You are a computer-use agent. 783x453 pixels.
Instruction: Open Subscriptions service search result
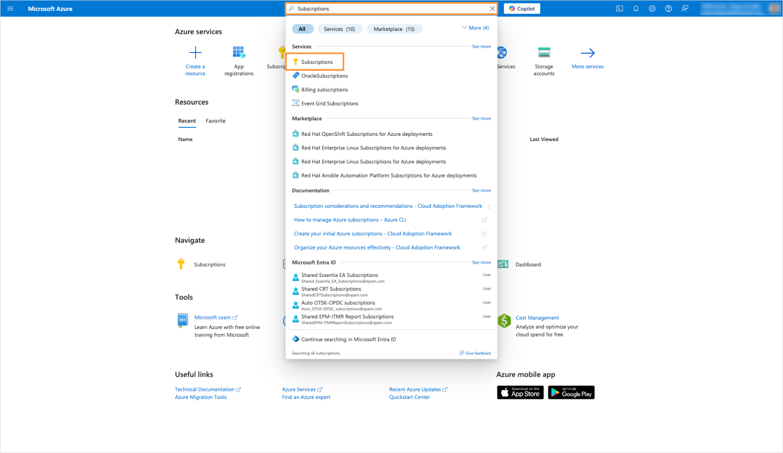point(317,62)
